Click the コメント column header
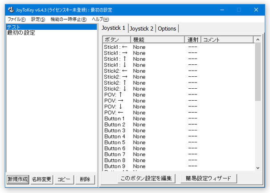The height and width of the screenshot is (193, 270). [227, 39]
